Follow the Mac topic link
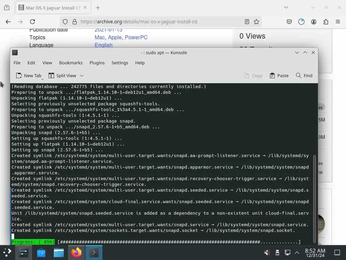346x260 pixels. click(100, 37)
